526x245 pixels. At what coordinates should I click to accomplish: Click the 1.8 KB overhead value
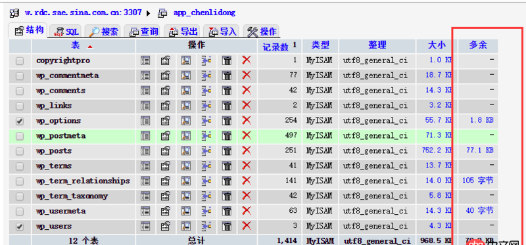(482, 120)
